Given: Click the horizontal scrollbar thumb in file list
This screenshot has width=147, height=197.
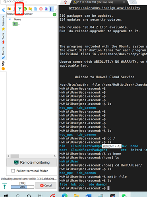Looking at the screenshot, I should 15,156.
